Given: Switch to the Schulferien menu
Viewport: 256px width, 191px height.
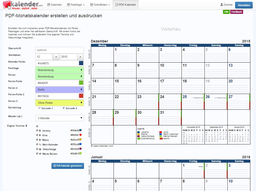Looking at the screenshot, I should point(100,4).
